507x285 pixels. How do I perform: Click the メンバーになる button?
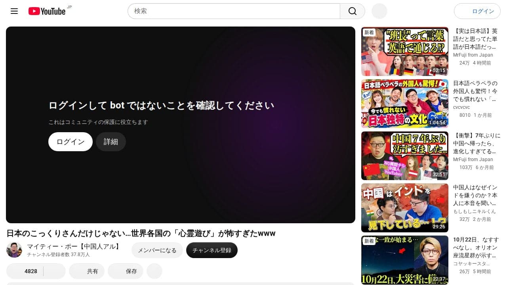click(x=157, y=250)
